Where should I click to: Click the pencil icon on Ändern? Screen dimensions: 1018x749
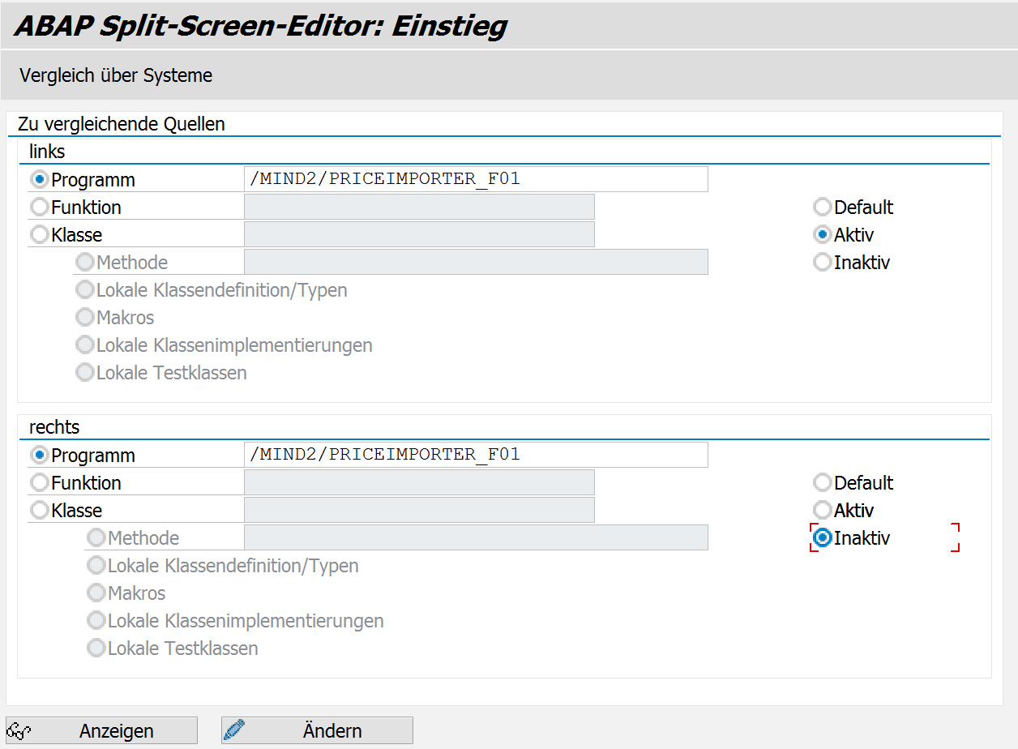point(234,730)
